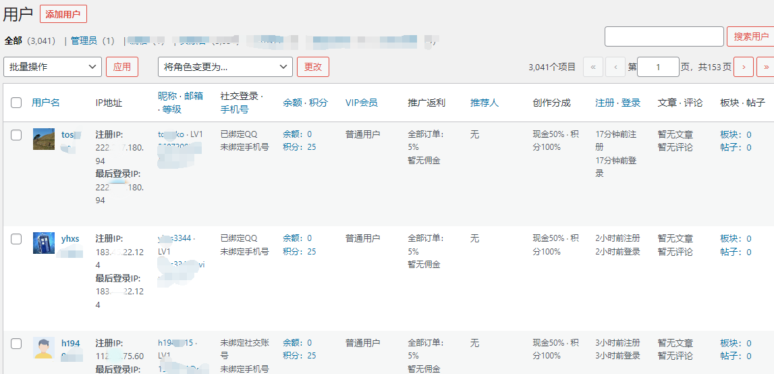Click the previous page arrow button
The image size is (774, 374).
pos(615,67)
